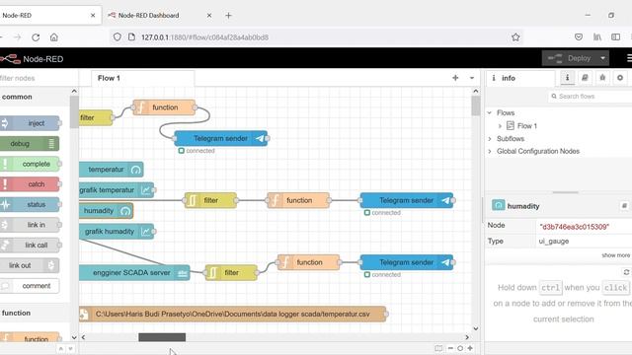Select the status node in palette
Screen dimensions: 632x355
(x=31, y=204)
